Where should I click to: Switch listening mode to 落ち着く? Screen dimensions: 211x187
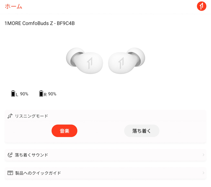142,131
